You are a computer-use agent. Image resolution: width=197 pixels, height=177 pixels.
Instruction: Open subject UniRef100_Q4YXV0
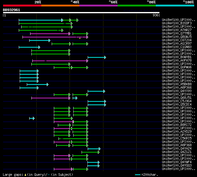tap(177, 91)
